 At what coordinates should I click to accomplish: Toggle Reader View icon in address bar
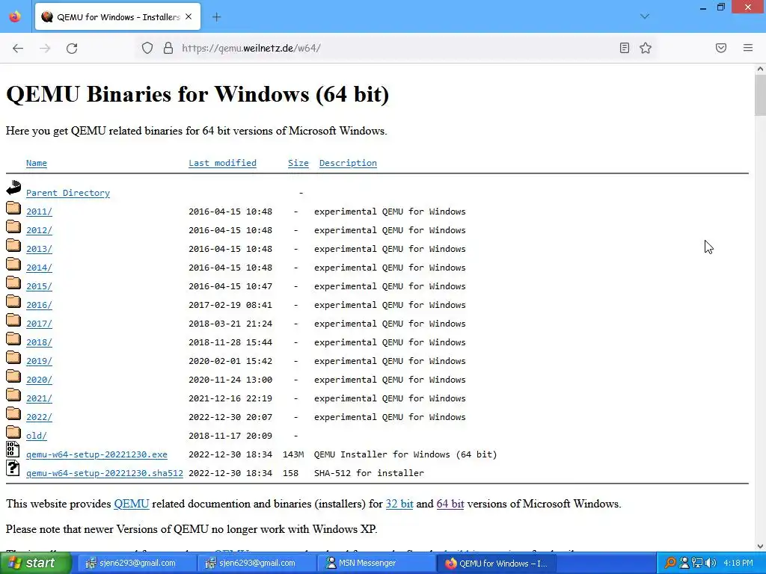click(625, 48)
